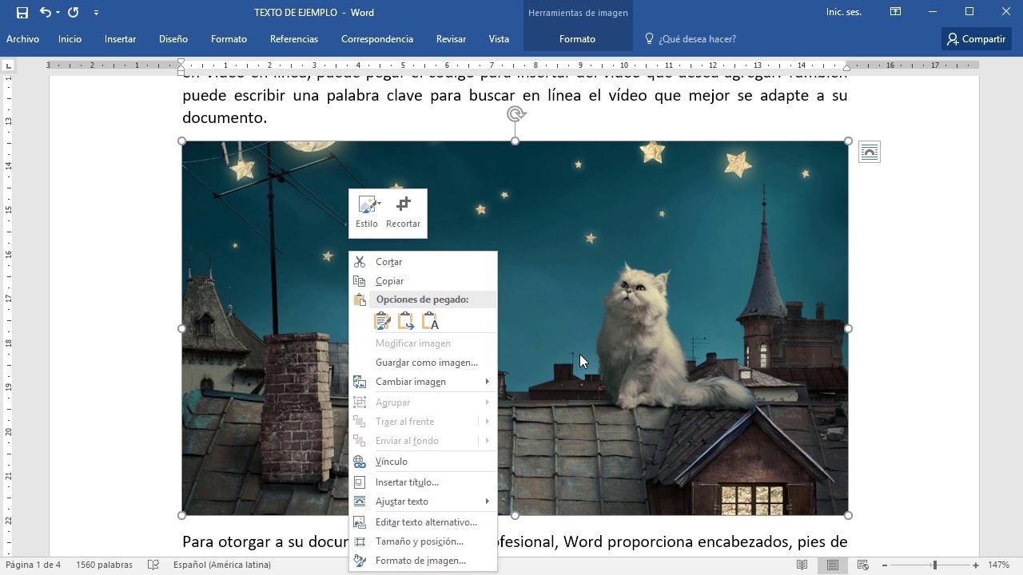Click Inic. ses. to sign in

tap(843, 12)
